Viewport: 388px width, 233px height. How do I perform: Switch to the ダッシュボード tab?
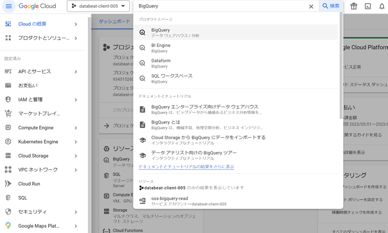pyautogui.click(x=114, y=21)
